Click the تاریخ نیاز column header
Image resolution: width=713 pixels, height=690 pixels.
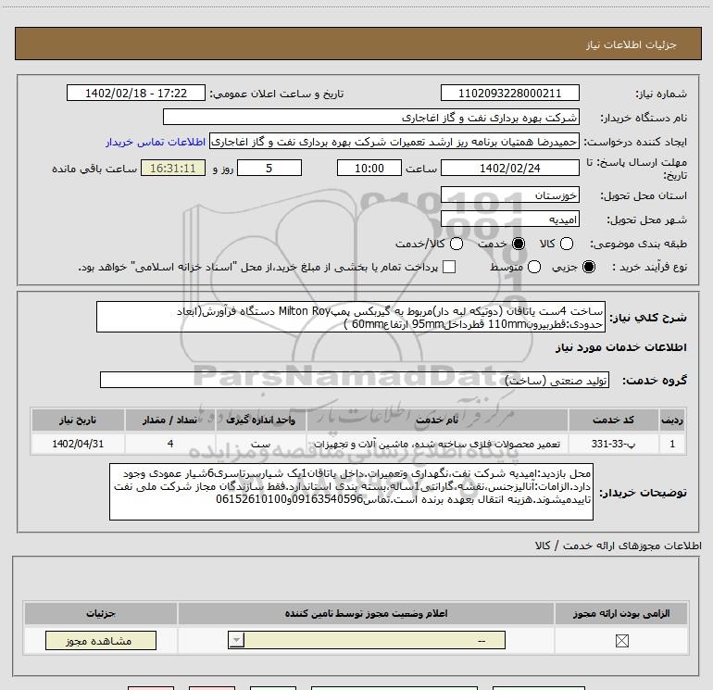[x=78, y=420]
